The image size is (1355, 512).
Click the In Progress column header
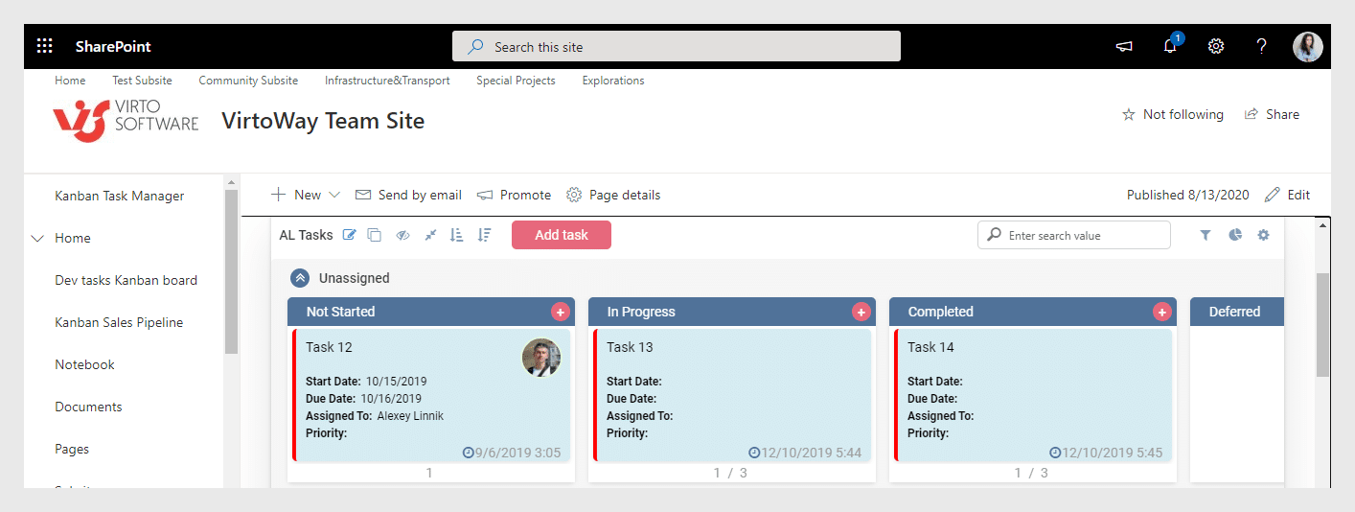[x=732, y=312]
